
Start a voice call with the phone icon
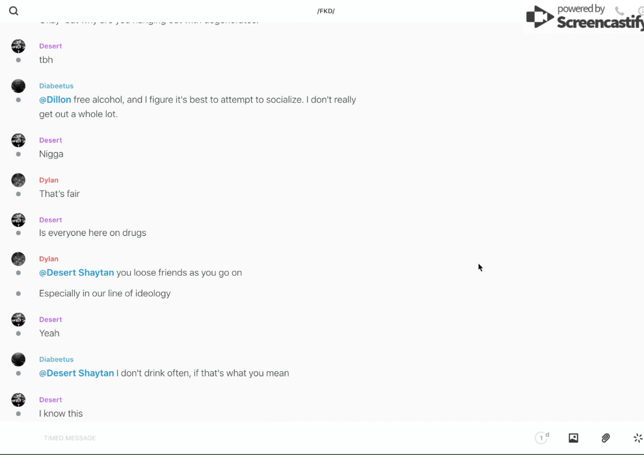pos(619,11)
